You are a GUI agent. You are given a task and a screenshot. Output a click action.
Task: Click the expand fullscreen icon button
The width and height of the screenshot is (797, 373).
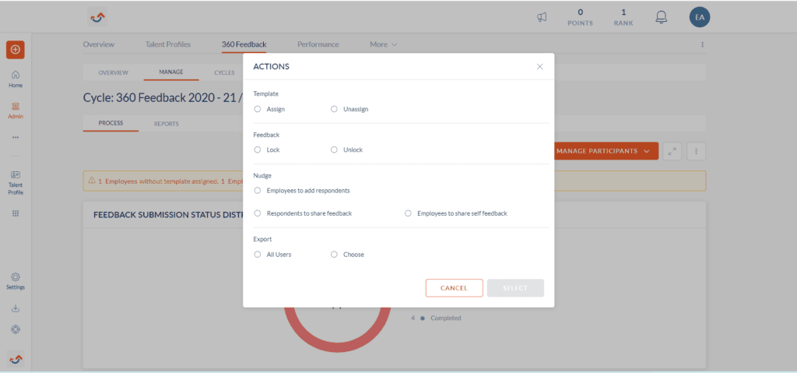click(x=672, y=151)
